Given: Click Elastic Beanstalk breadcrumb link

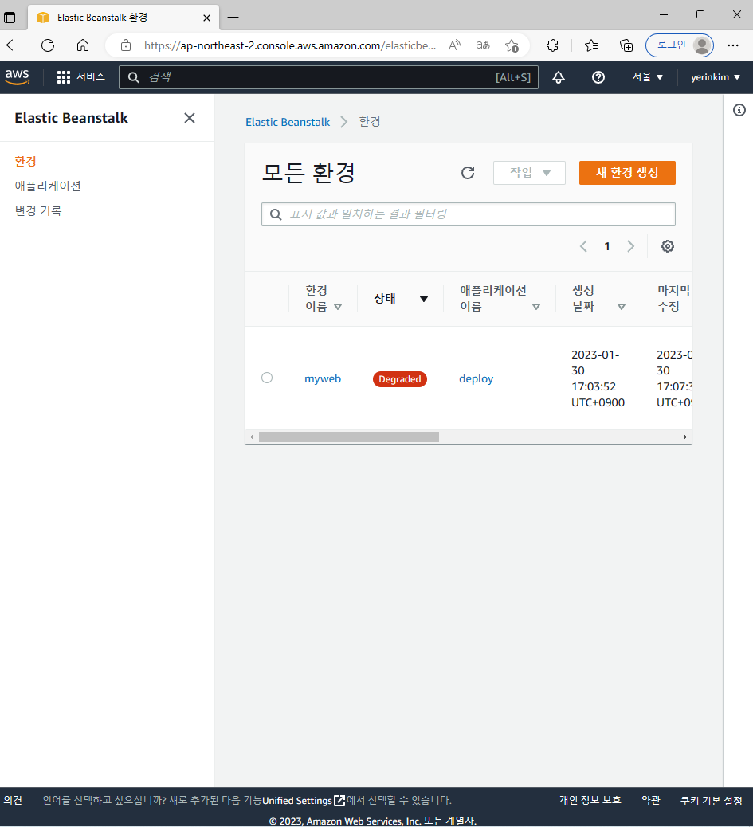Looking at the screenshot, I should [288, 123].
